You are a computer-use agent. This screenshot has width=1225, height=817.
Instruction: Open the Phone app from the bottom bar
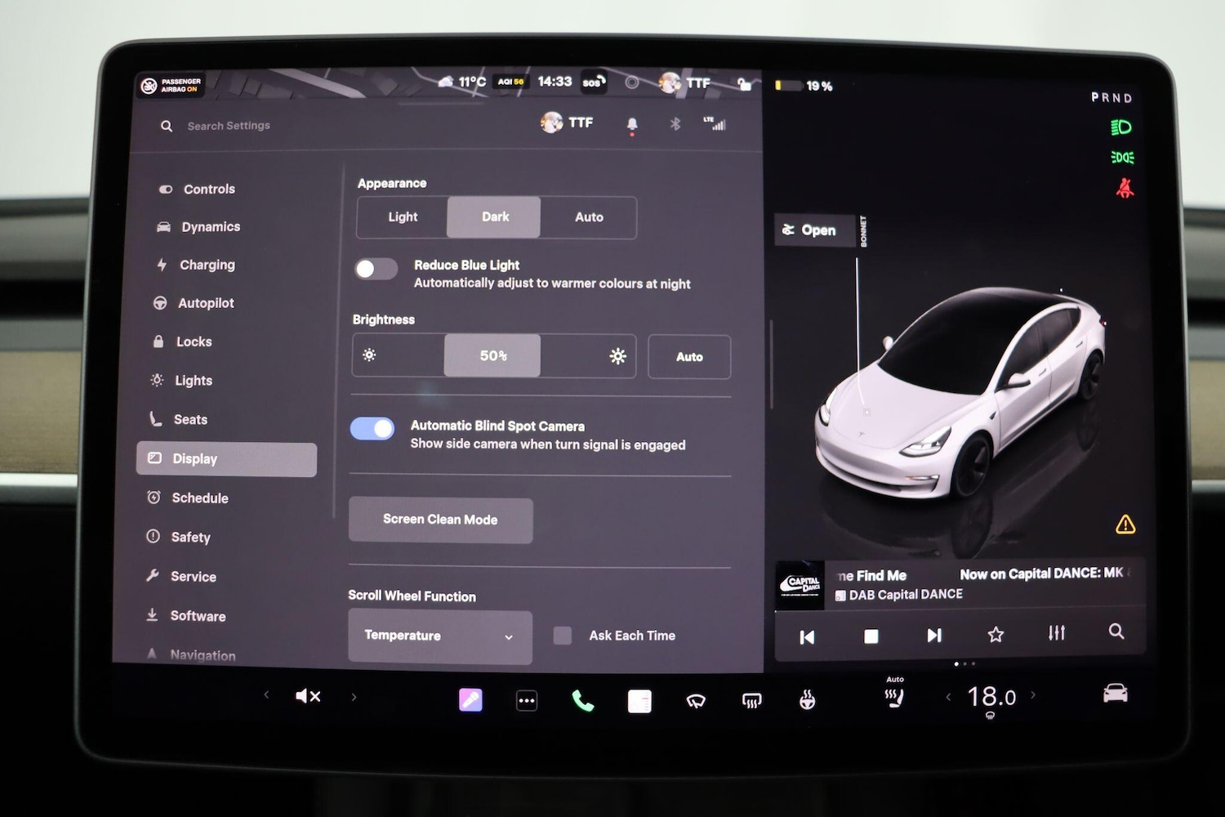582,699
